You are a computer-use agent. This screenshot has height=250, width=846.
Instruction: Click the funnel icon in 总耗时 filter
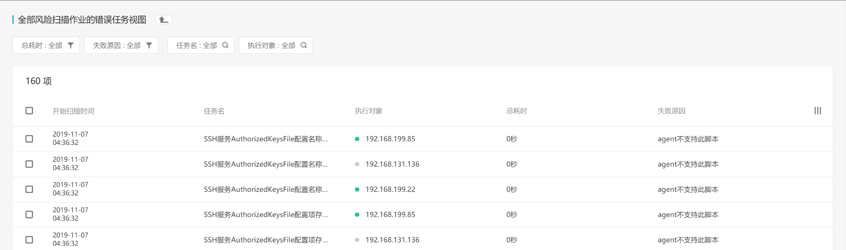(71, 45)
